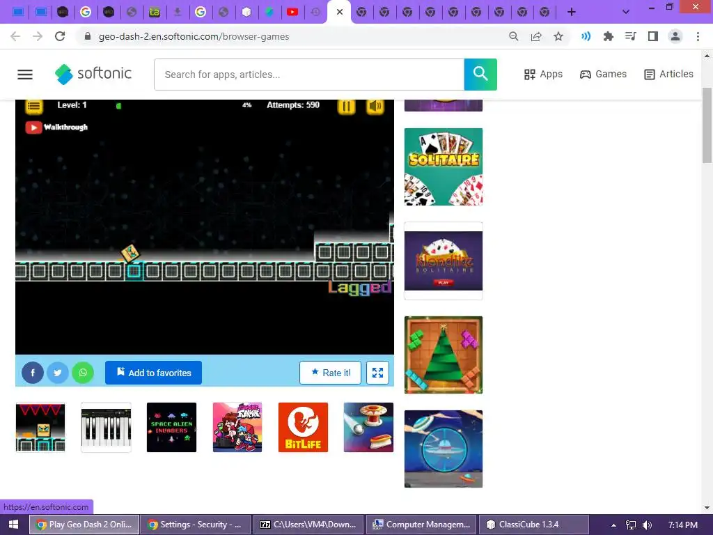Screen dimensions: 713x535
Task: Click the address bar URL
Action: point(194,36)
